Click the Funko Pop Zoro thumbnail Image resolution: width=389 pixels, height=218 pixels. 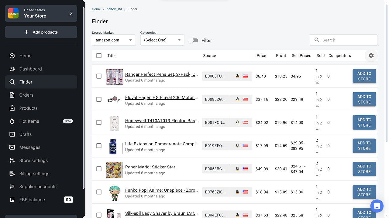(x=114, y=193)
